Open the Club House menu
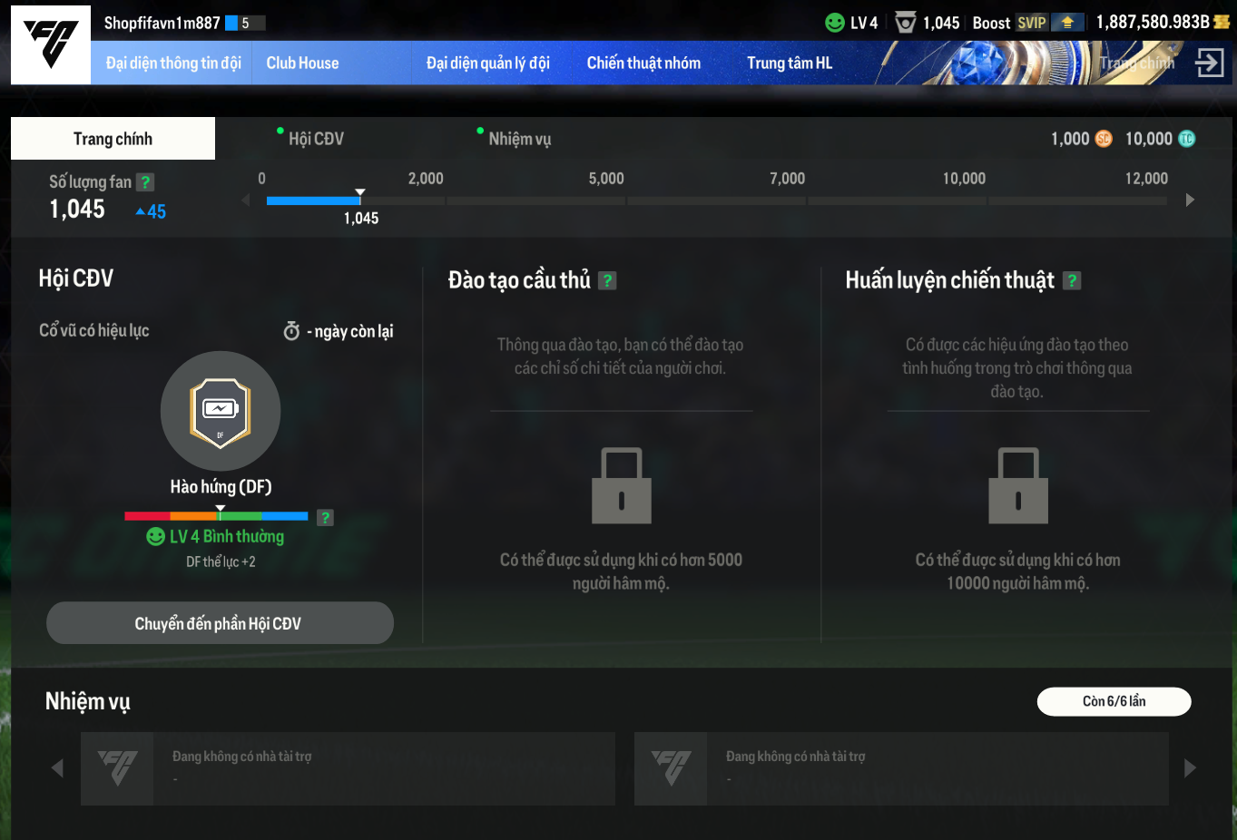 click(302, 63)
